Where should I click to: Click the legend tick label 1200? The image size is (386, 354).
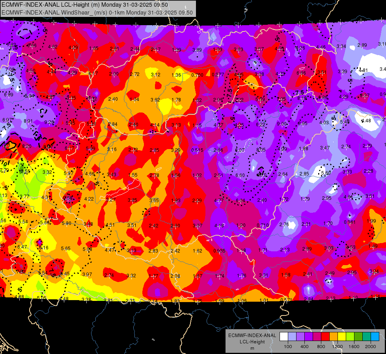tap(337, 347)
